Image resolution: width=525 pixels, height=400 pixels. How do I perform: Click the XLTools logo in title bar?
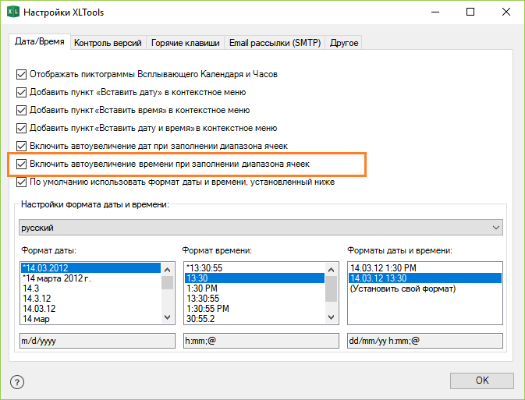point(12,12)
